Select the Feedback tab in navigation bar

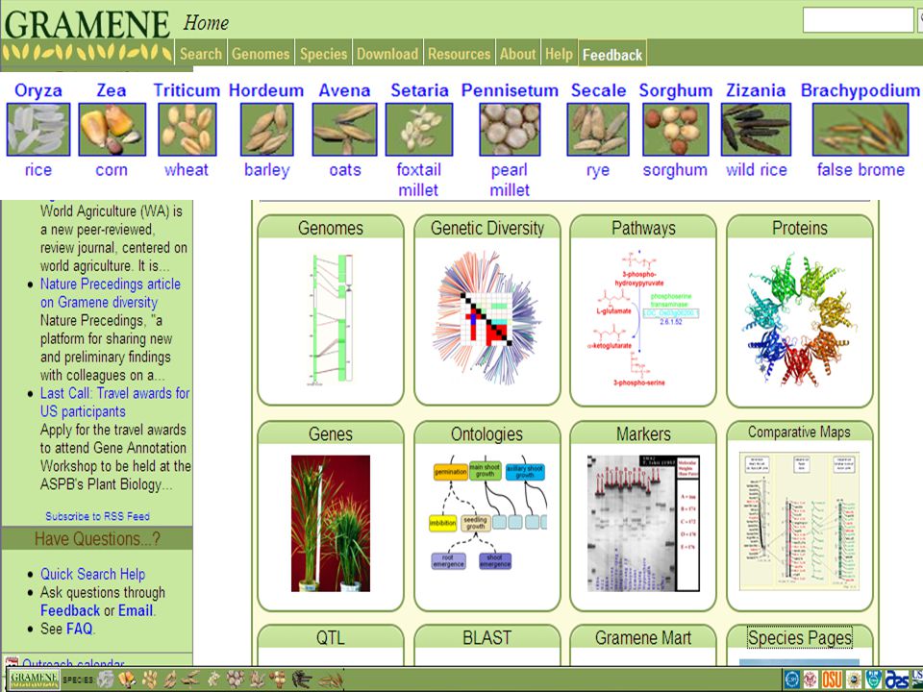(612, 54)
